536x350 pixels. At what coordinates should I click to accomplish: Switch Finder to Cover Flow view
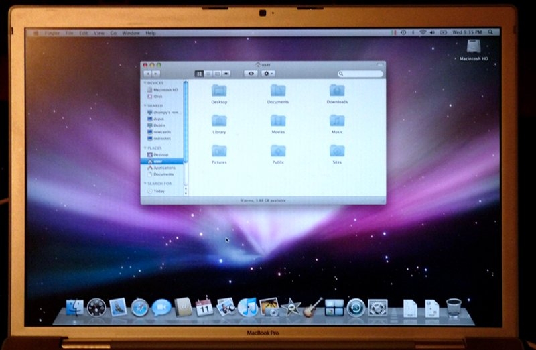tap(226, 74)
